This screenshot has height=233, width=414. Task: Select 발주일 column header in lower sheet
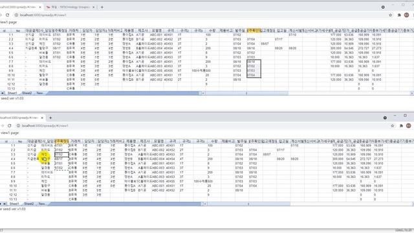(241, 141)
